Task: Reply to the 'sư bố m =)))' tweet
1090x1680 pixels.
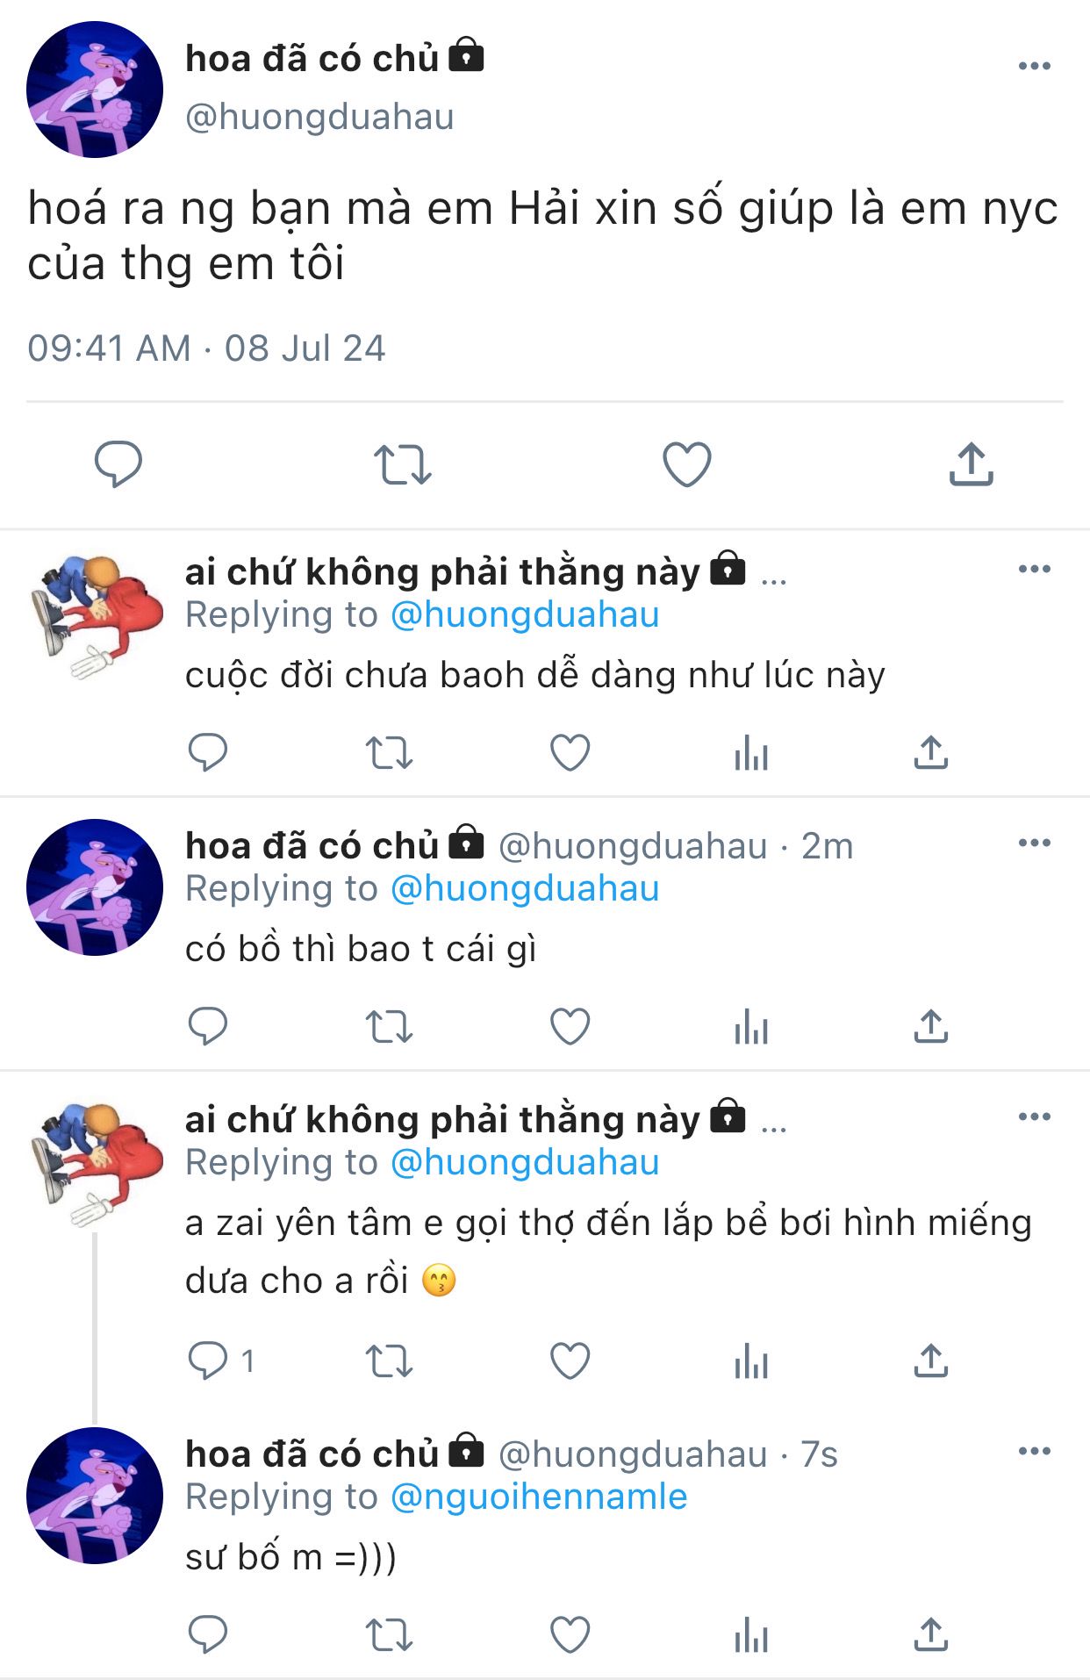Action: [207, 1634]
